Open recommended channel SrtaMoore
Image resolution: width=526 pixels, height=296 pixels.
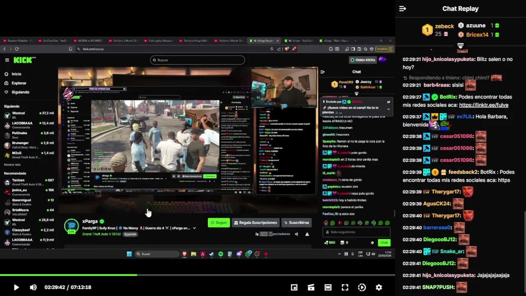pos(29,212)
